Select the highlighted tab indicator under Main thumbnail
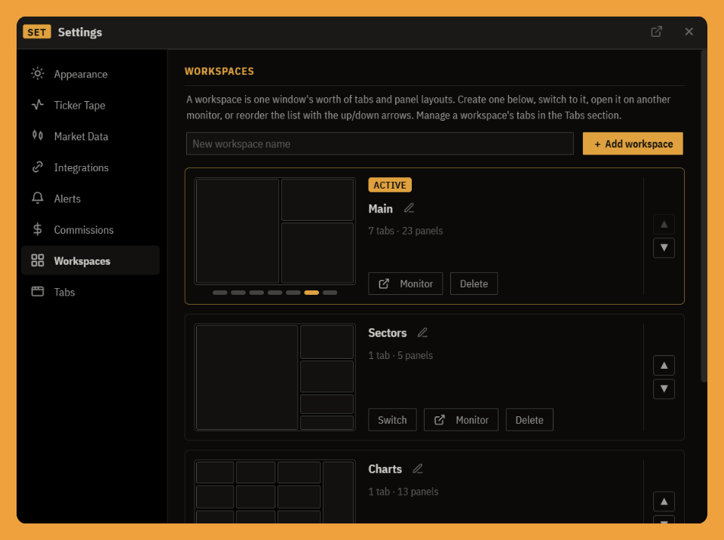Screen dimensions: 724x540 tap(311, 293)
